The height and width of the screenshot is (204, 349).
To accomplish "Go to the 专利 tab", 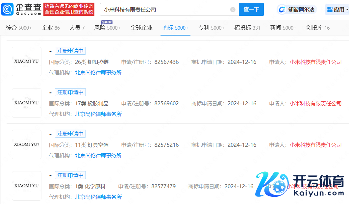I will click(x=211, y=28).
